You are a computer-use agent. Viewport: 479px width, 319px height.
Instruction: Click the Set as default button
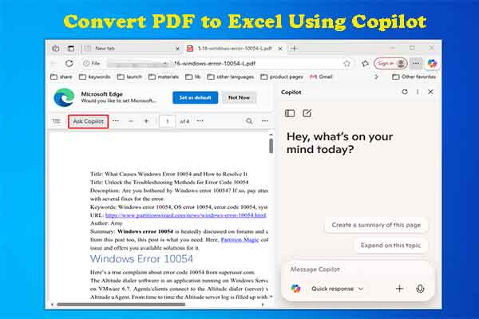point(196,97)
